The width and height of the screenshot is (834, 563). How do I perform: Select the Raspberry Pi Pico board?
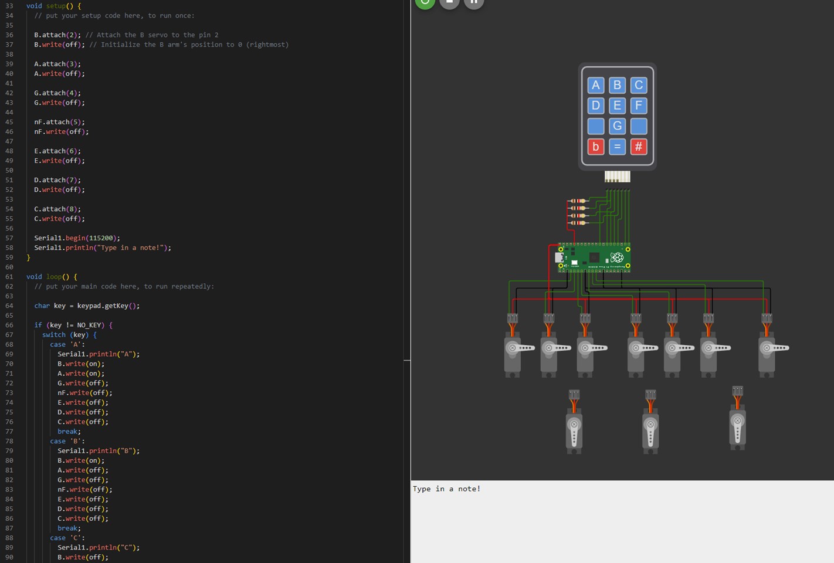pos(594,258)
